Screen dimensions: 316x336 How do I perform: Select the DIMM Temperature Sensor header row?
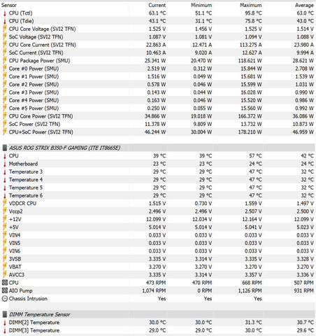[158, 314]
